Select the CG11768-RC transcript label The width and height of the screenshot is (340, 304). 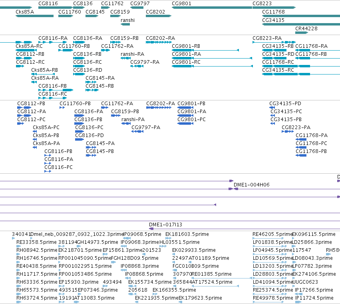pyautogui.click(x=278, y=62)
